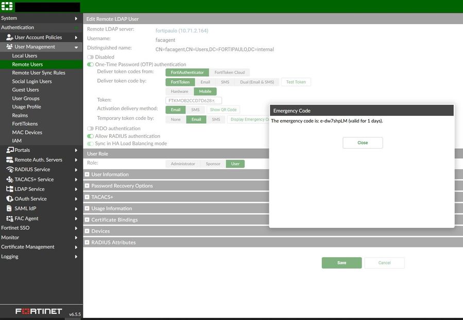Click the plus icon beside User Information
463x320 pixels.
click(x=87, y=174)
